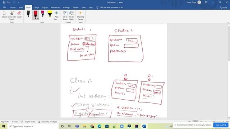Screen dimensions: 230x129
Task: Pick the black pen
Action: [x=28, y=14]
